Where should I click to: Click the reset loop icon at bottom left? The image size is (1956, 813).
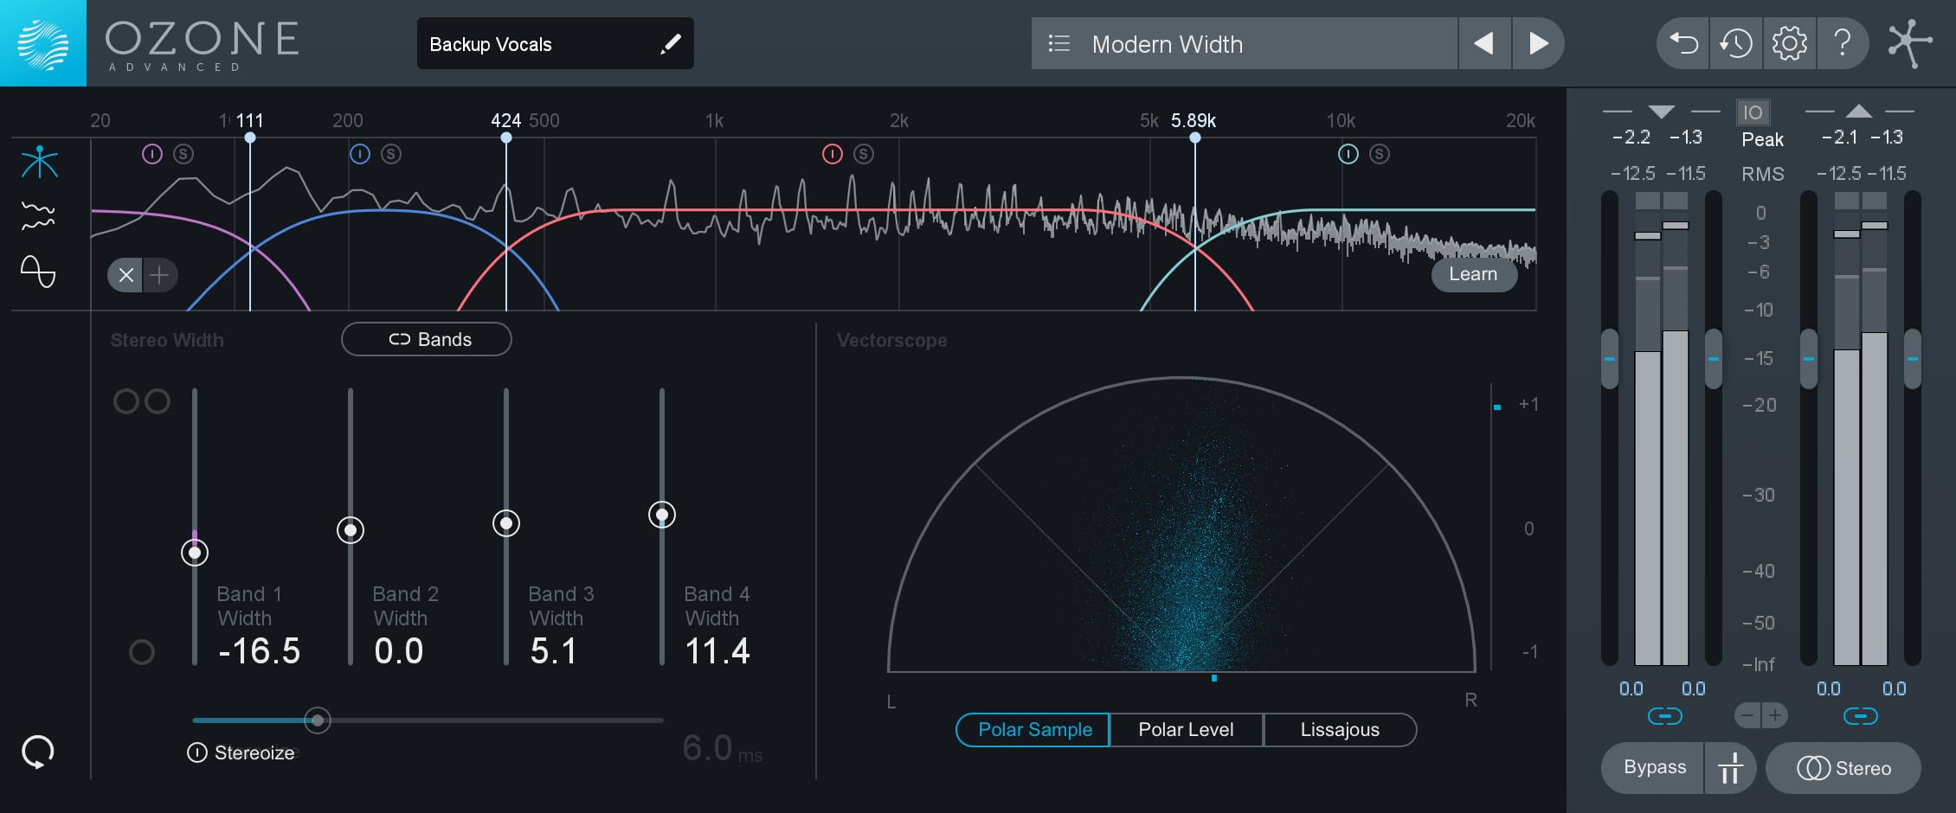click(38, 752)
